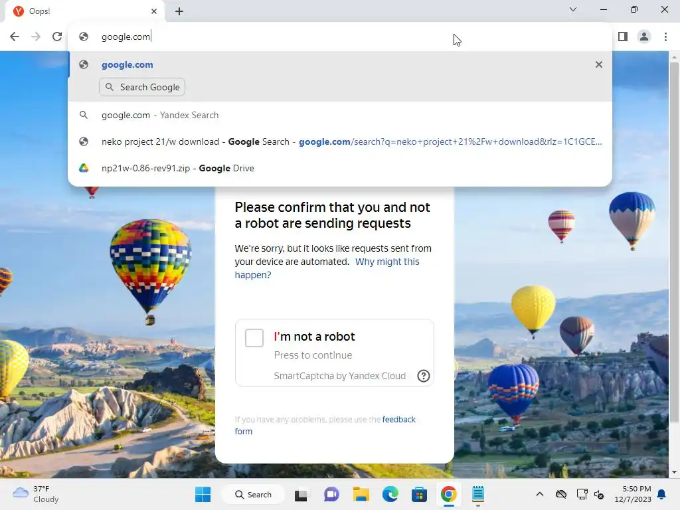Select the google.com top suggestion
This screenshot has height=510, width=680.
(x=340, y=64)
